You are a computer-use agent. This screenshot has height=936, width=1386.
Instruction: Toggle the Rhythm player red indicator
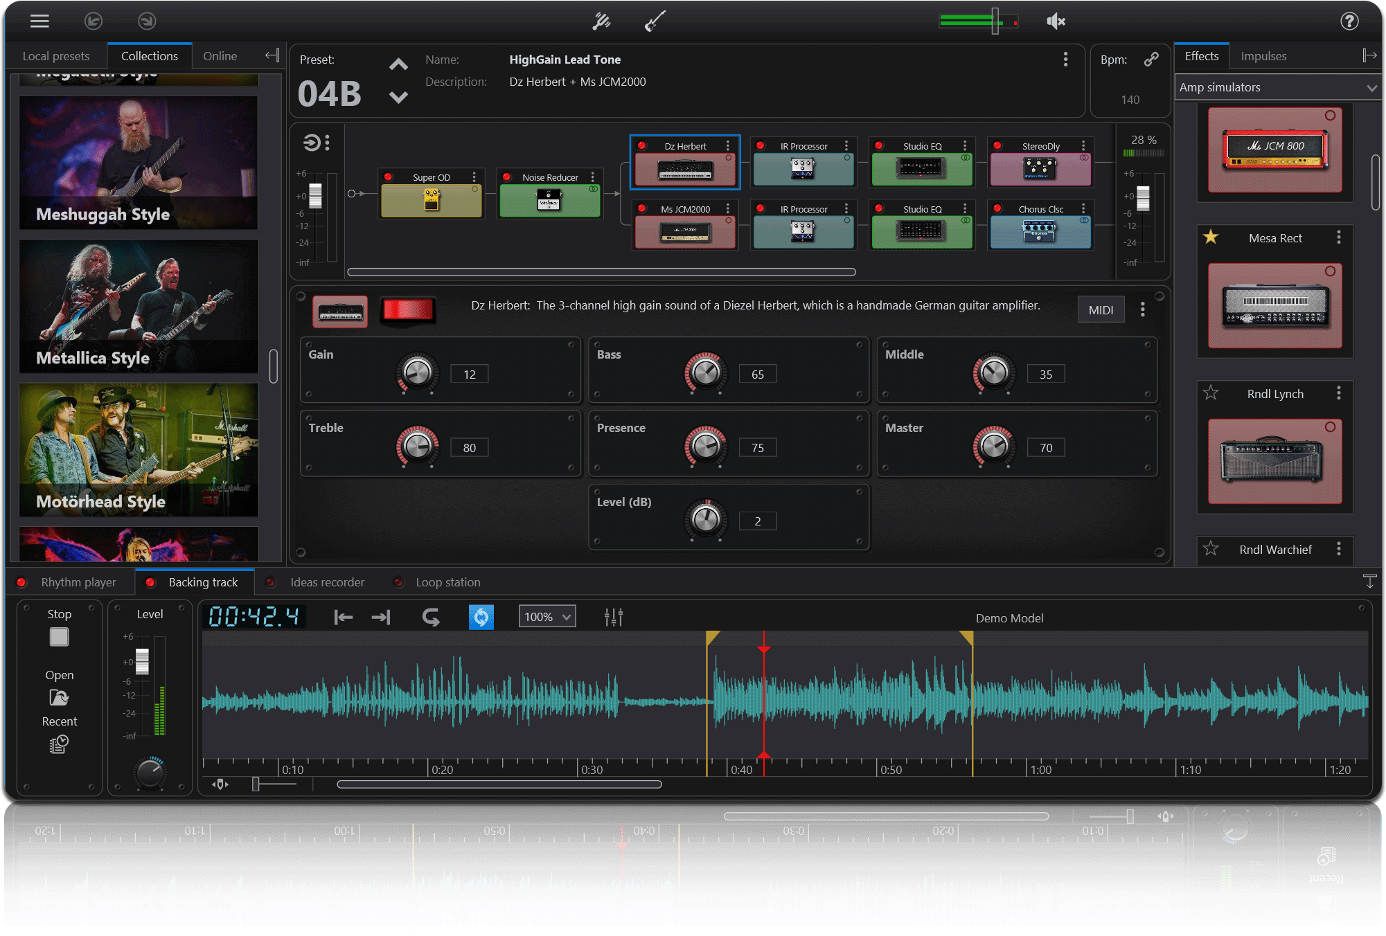pyautogui.click(x=21, y=582)
